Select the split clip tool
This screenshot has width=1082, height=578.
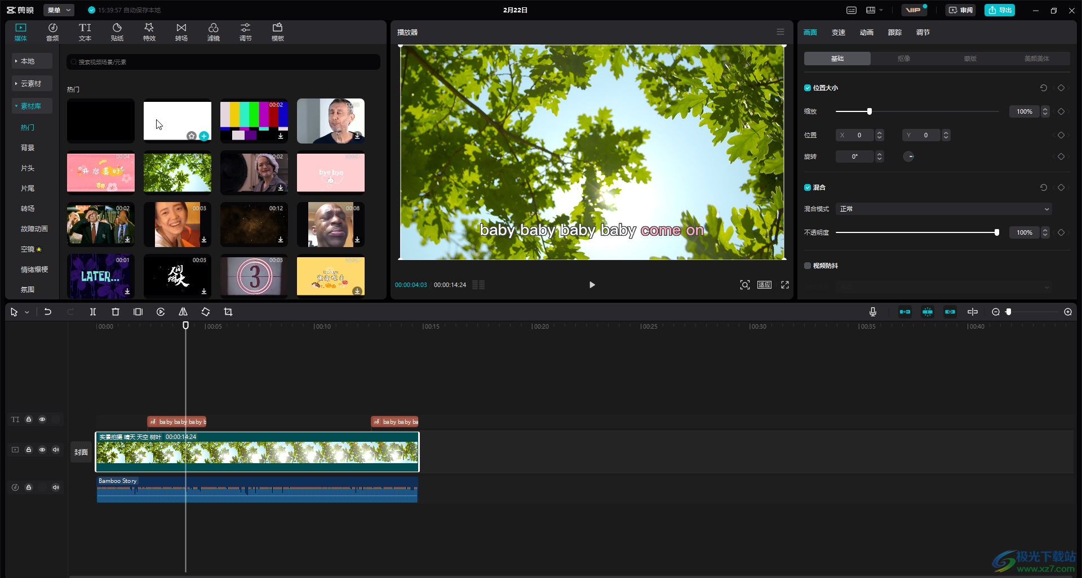[93, 312]
